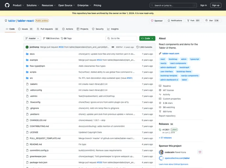This screenshot has width=226, height=168.
Task: Open the src folder
Action: pyautogui.click(x=31, y=78)
